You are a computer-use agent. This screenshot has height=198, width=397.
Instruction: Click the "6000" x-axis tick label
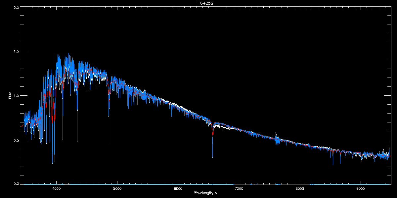click(178, 189)
